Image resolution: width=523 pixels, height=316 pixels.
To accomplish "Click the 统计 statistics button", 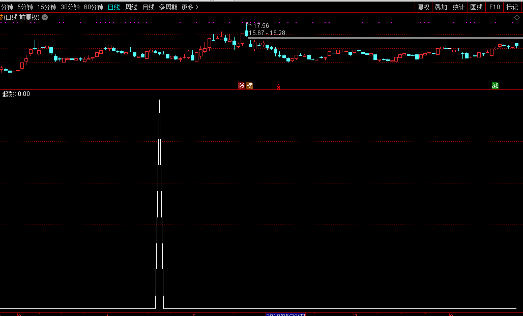I will 458,7.
